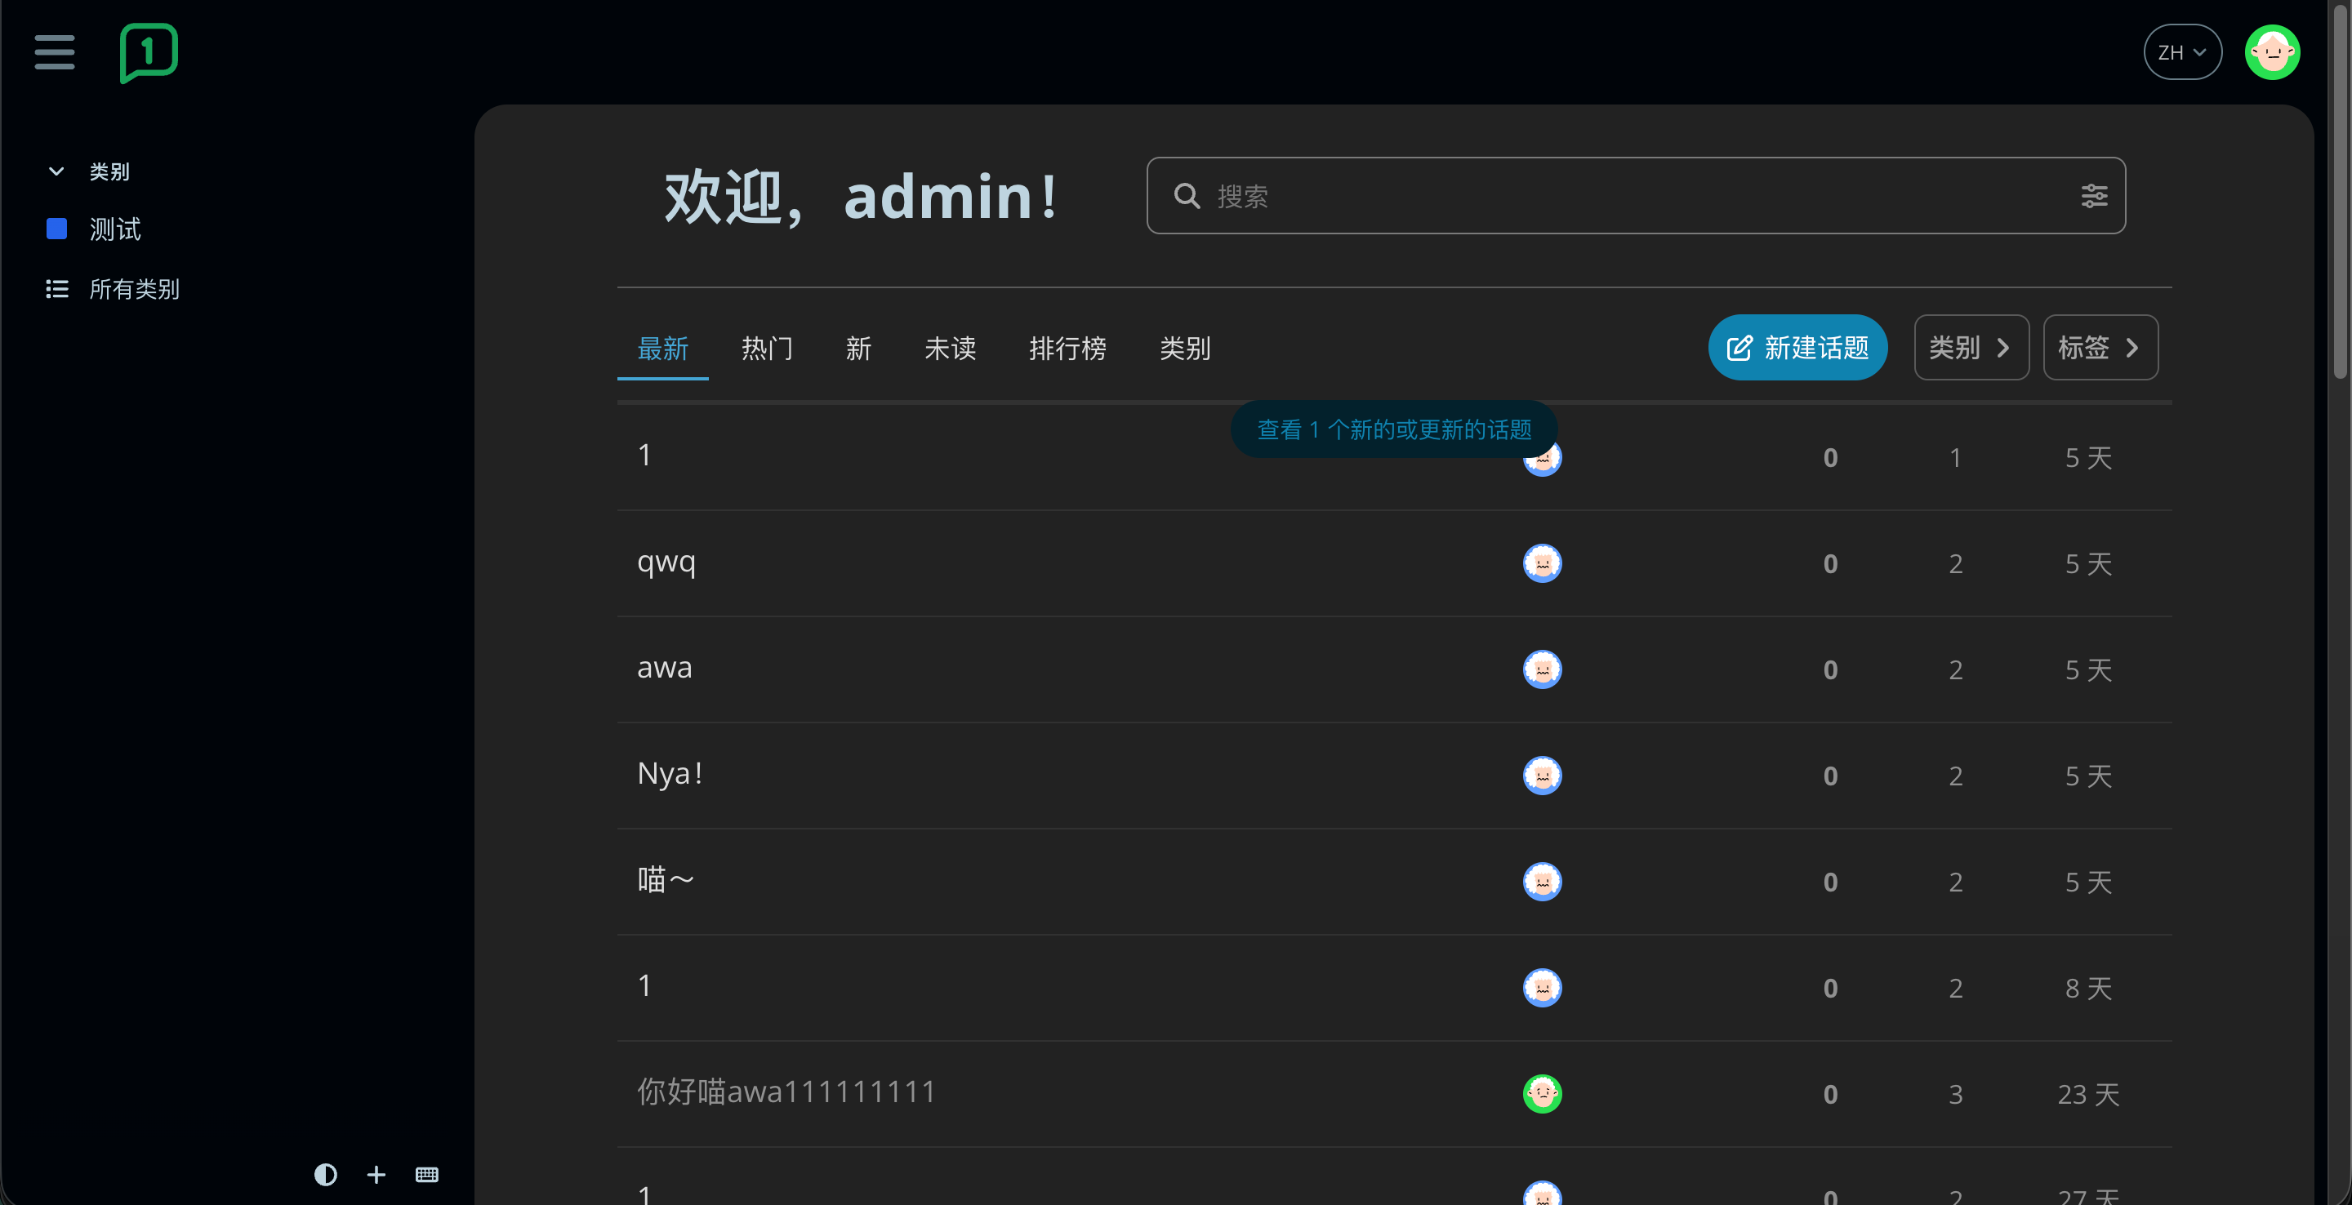Switch to the 类别 tab
2352x1205 pixels.
point(1184,348)
